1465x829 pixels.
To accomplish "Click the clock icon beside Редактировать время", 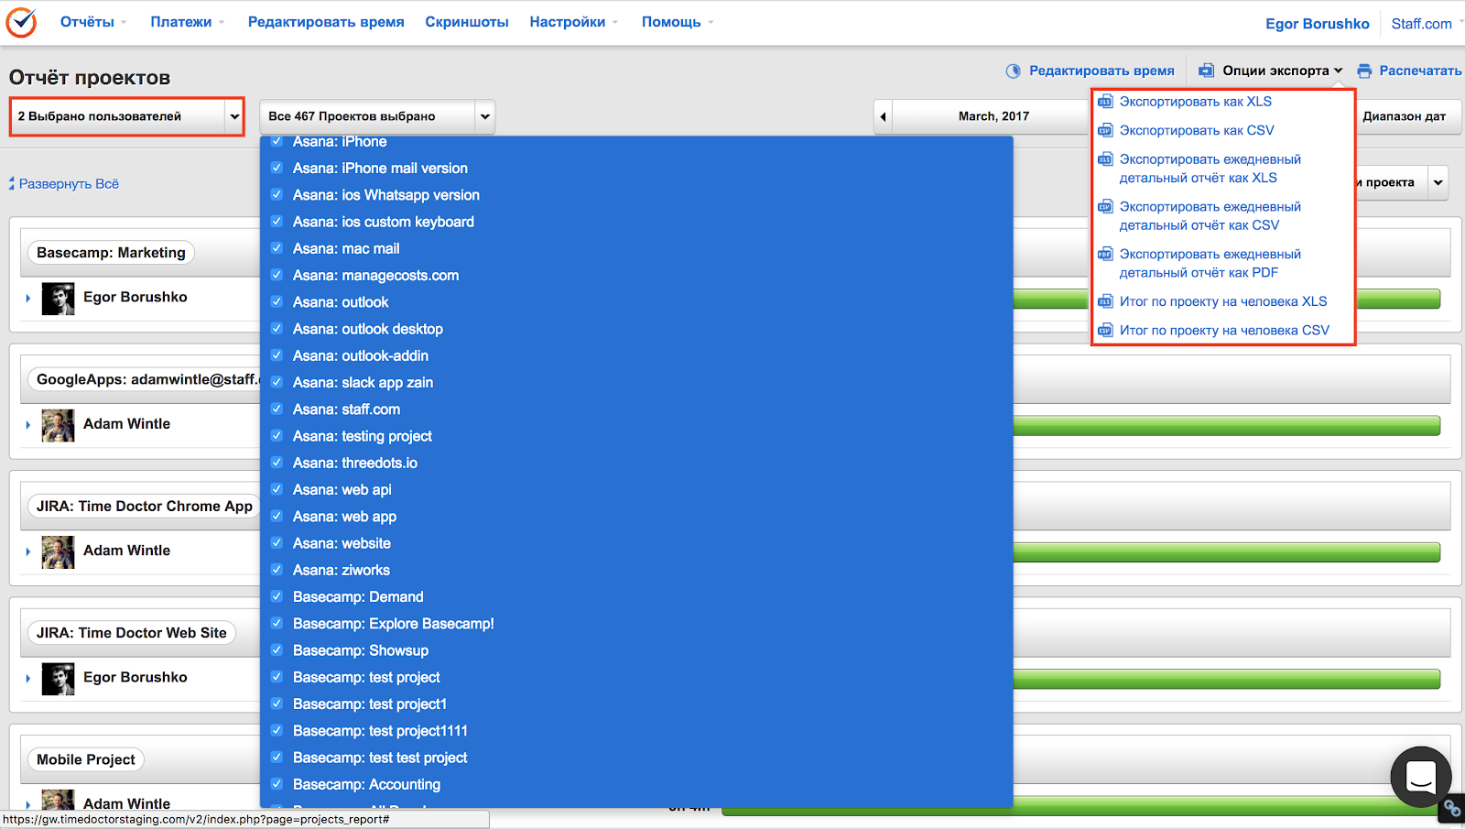I will [x=1013, y=71].
